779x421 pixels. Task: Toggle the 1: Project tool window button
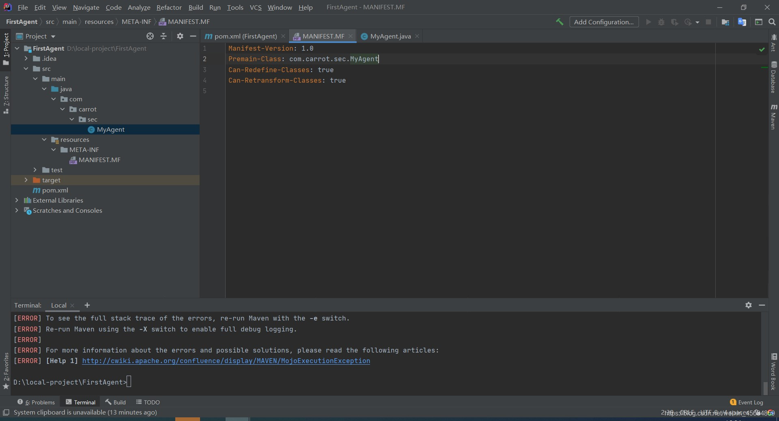coord(6,49)
